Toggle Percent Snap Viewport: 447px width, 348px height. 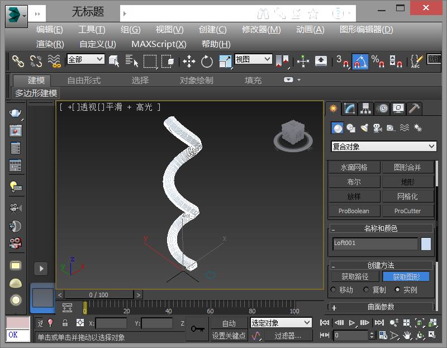[378, 61]
